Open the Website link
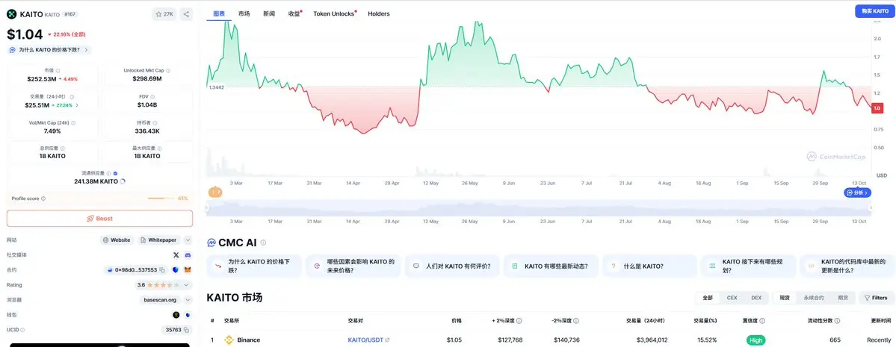The image size is (896, 347). tap(117, 240)
